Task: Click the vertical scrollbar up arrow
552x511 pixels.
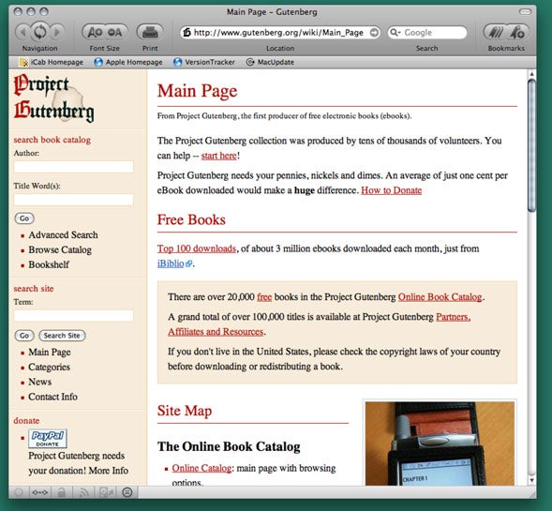Action: coord(531,74)
